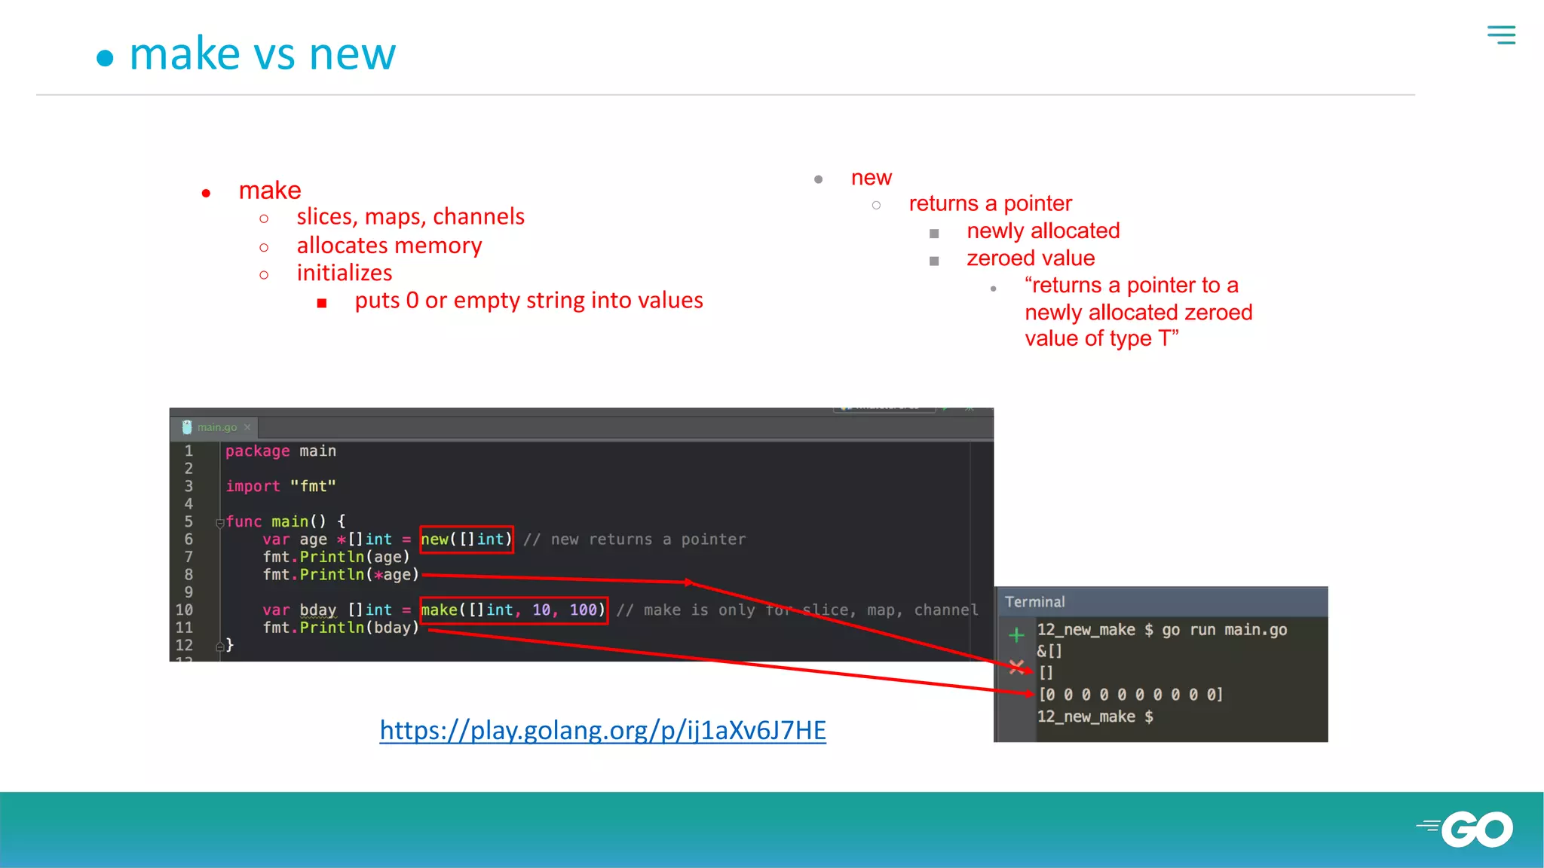Click the 'zeroed value' bullet
This screenshot has height=868, width=1544.
click(1030, 258)
